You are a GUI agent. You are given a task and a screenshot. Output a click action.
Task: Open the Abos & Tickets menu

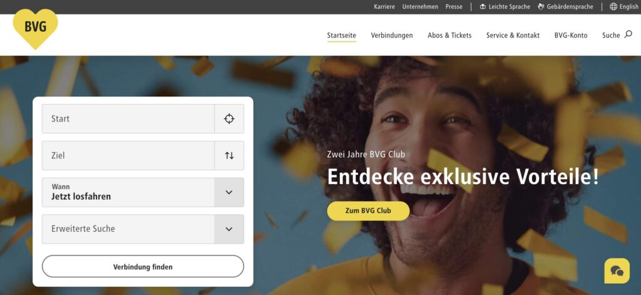[x=449, y=35]
